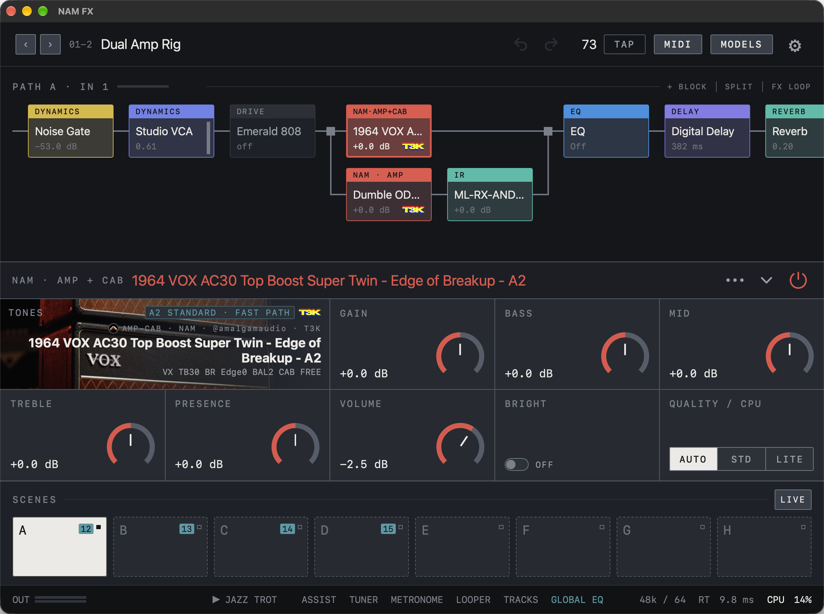Click the T3K badge in Tones panel
Screen dimensions: 824x614
(x=310, y=313)
